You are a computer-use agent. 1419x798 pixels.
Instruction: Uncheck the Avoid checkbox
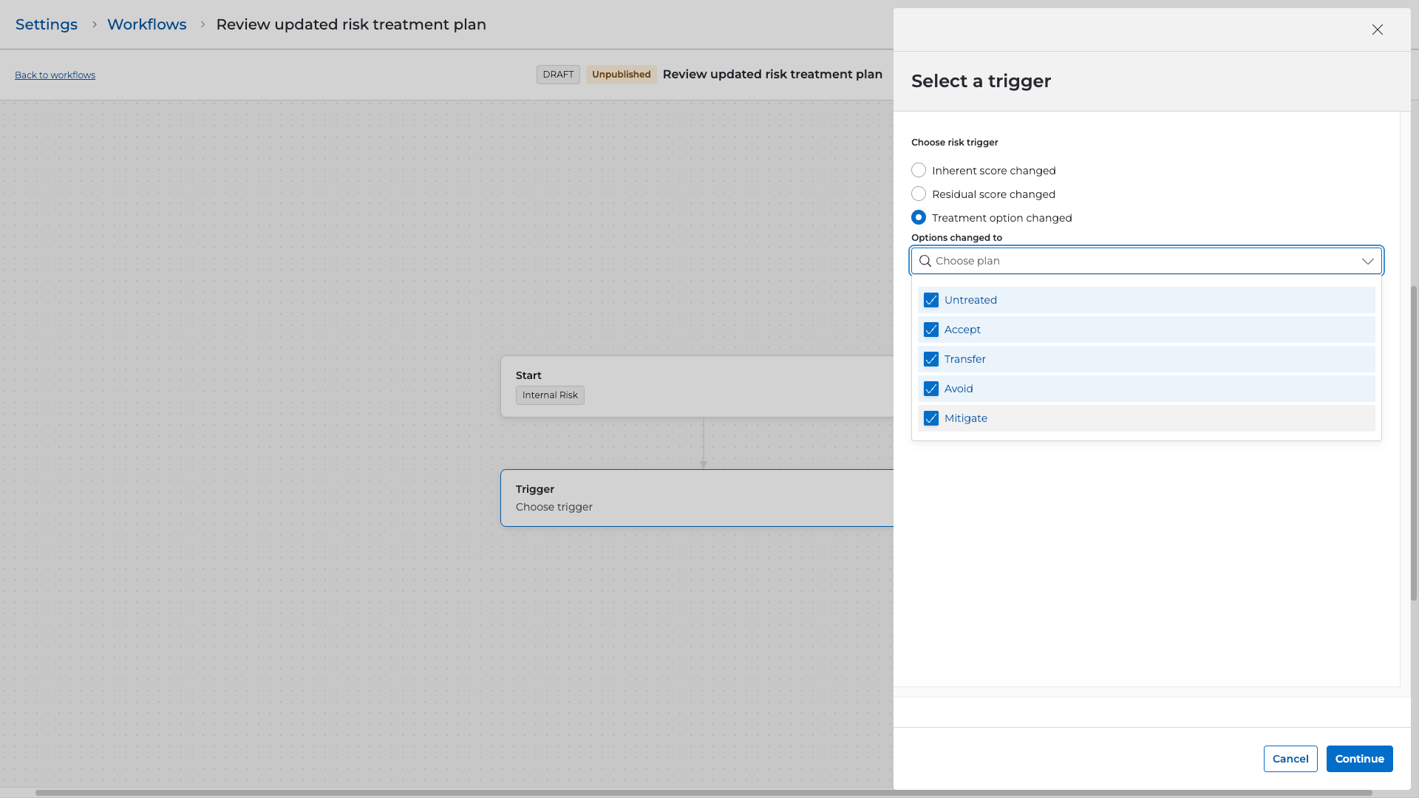pyautogui.click(x=931, y=389)
